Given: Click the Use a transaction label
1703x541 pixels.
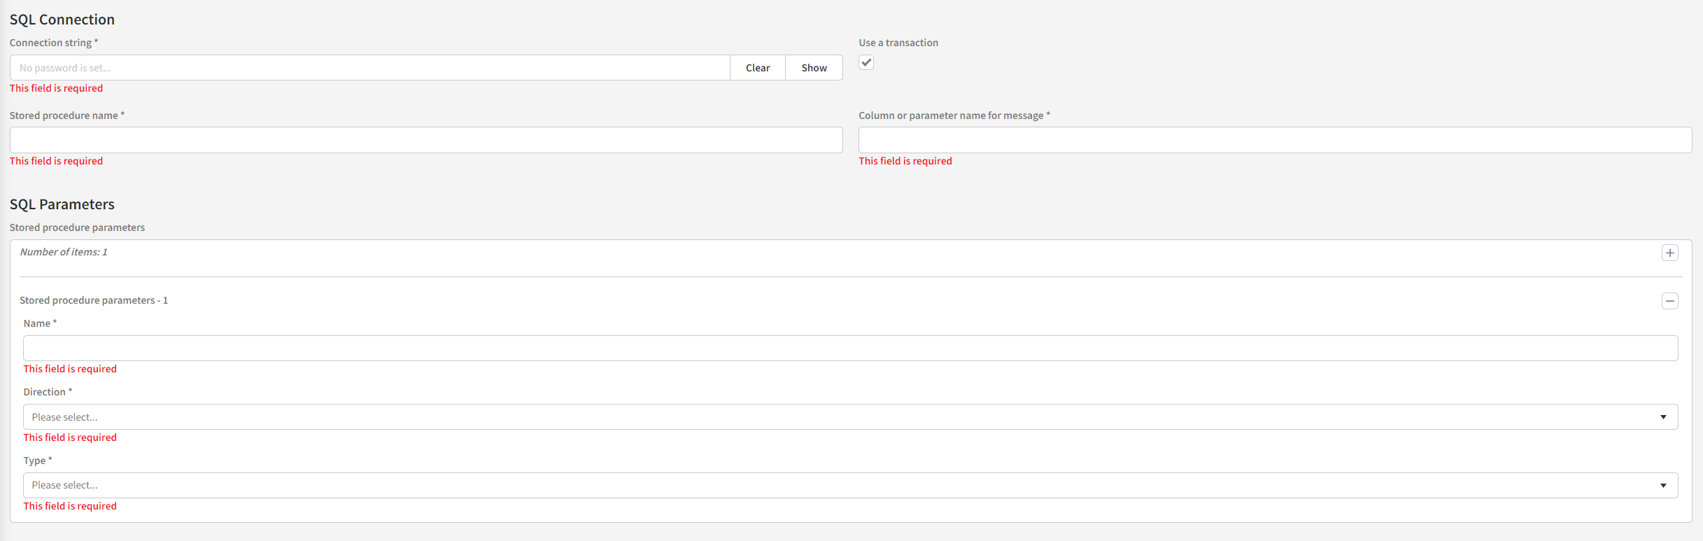Looking at the screenshot, I should (898, 43).
